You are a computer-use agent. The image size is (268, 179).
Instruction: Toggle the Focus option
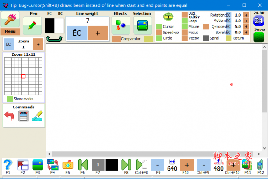pyautogui.click(x=184, y=32)
